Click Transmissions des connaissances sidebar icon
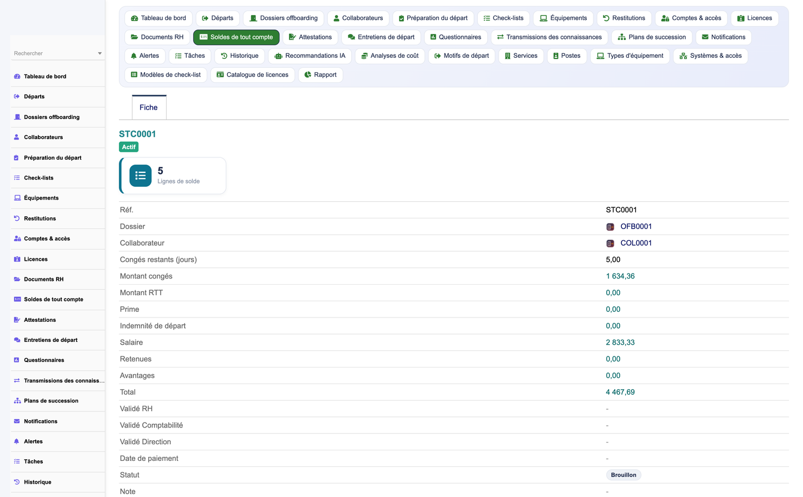 (x=17, y=381)
